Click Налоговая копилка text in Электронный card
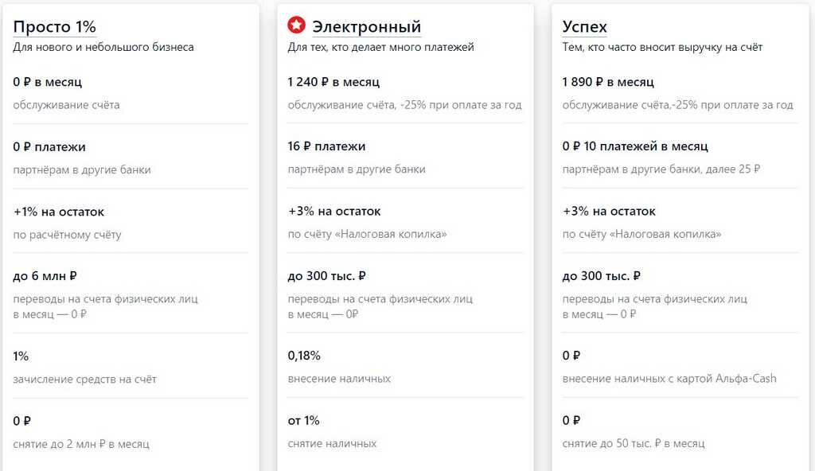 391,234
